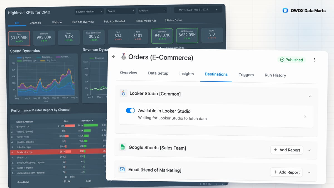Screen dimensions: 334x188
Task: Click Revenue legend in Revenue Dynamics chart
Action: 97,58
